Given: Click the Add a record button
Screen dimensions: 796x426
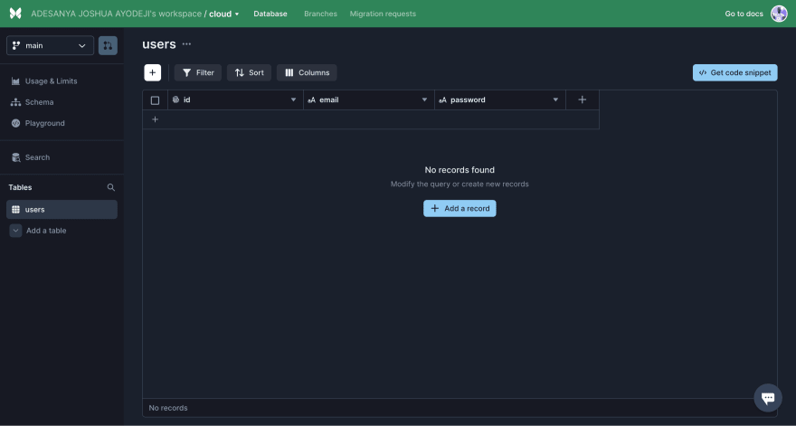Looking at the screenshot, I should point(460,208).
